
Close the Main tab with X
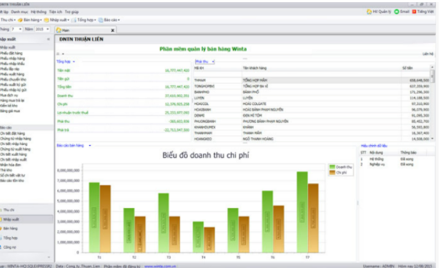tap(112, 30)
